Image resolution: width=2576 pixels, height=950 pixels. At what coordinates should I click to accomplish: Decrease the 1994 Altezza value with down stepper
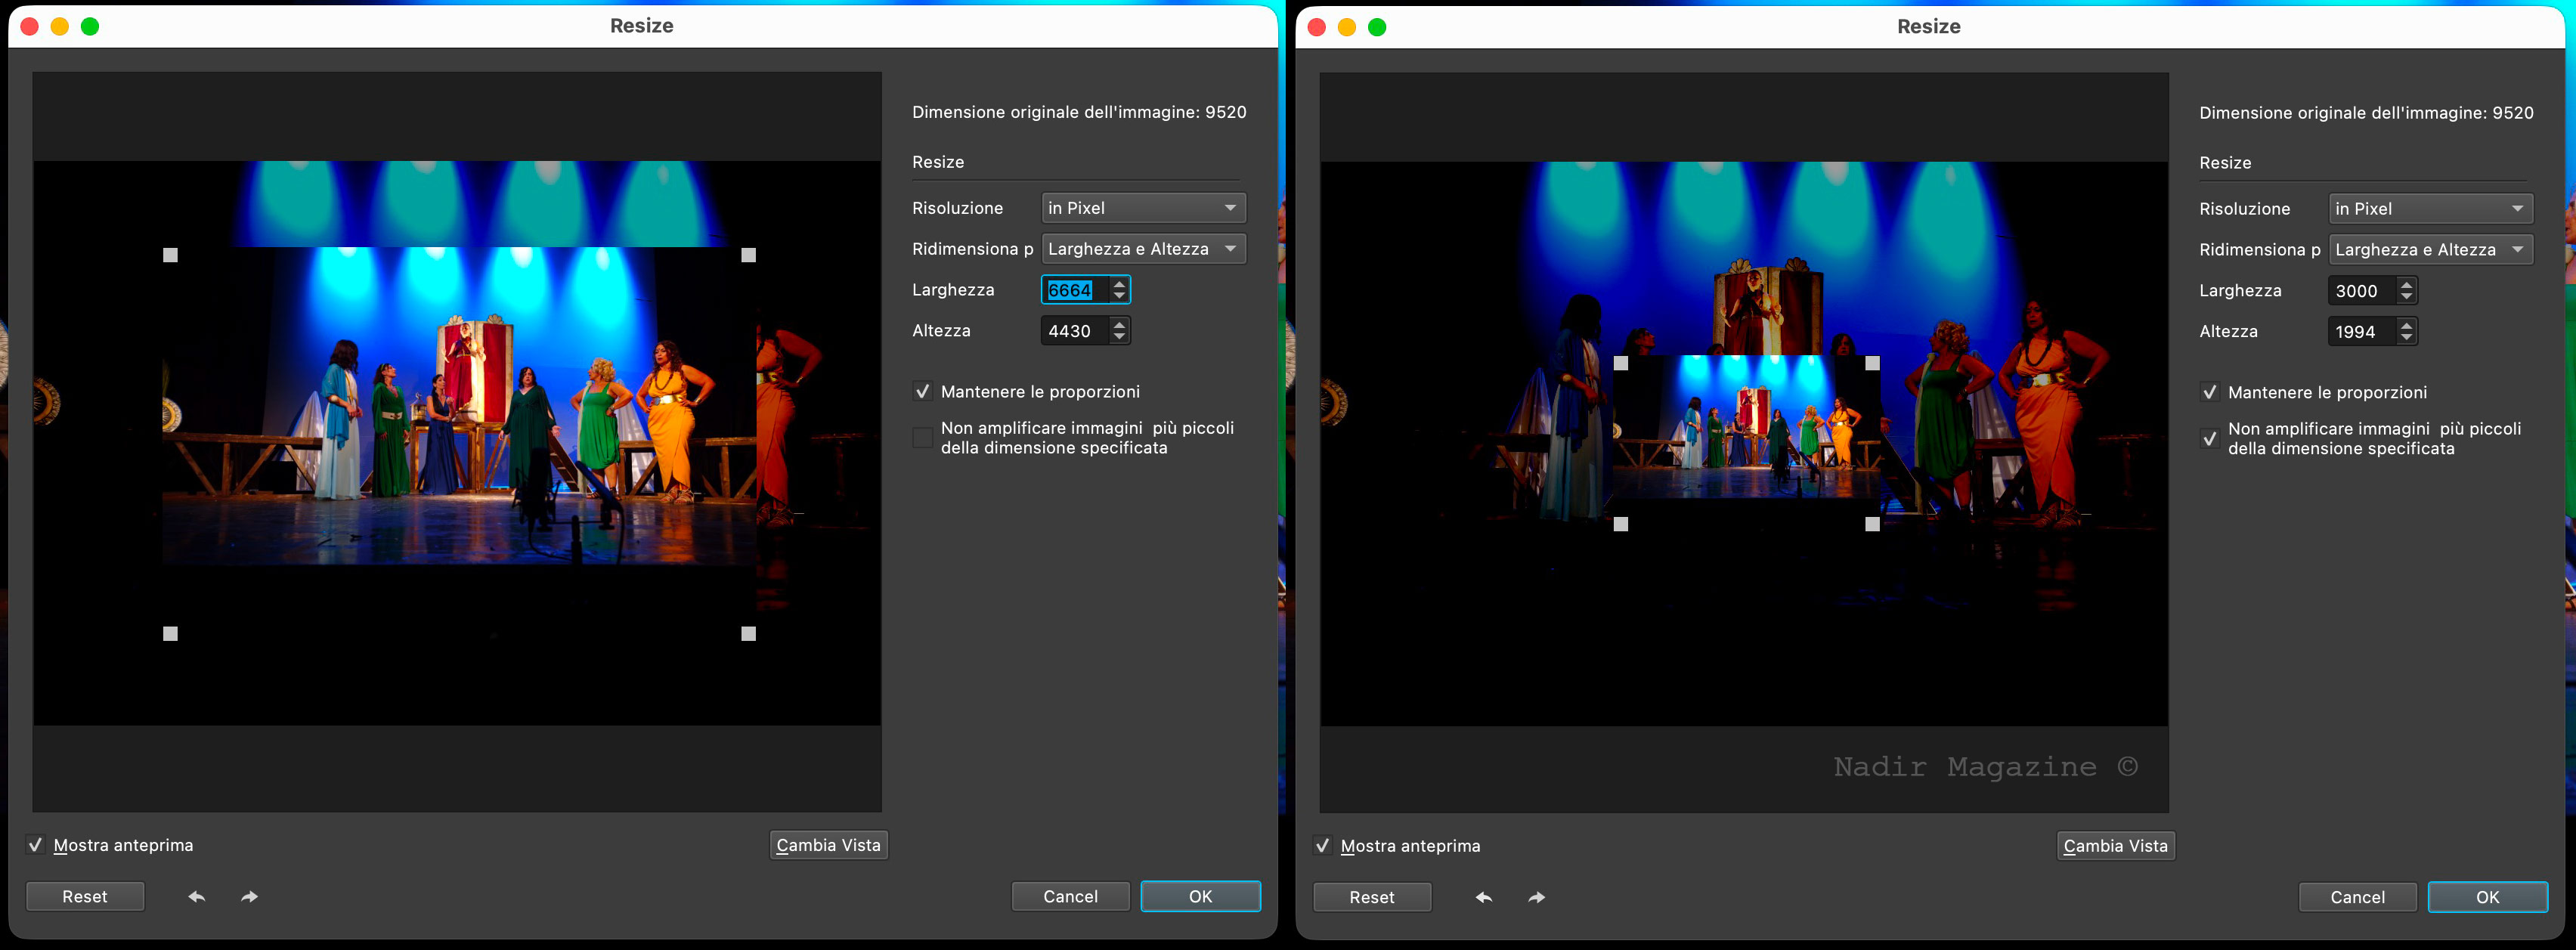coord(2407,338)
